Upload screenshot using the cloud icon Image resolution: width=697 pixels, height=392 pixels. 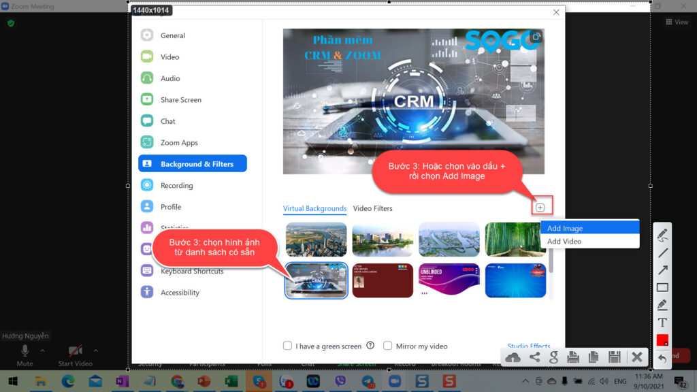pos(513,357)
